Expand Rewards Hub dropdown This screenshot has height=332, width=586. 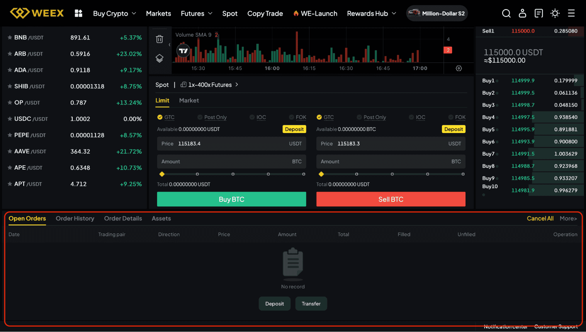(x=371, y=13)
